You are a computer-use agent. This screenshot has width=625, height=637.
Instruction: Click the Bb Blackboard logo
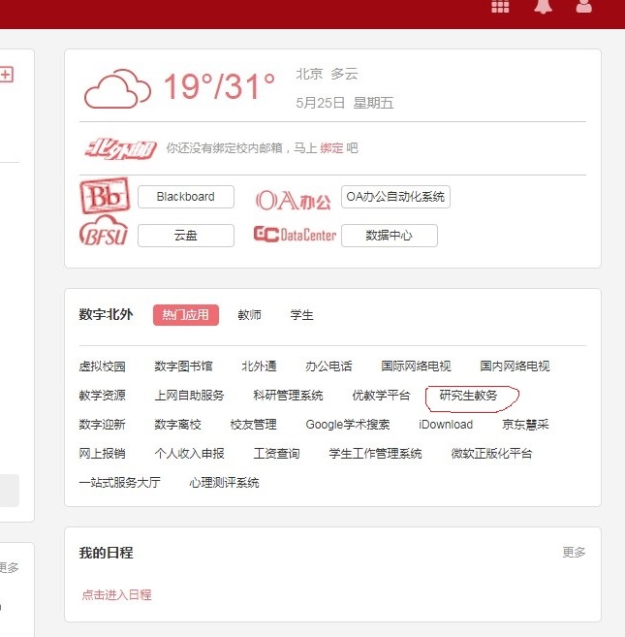pos(105,196)
